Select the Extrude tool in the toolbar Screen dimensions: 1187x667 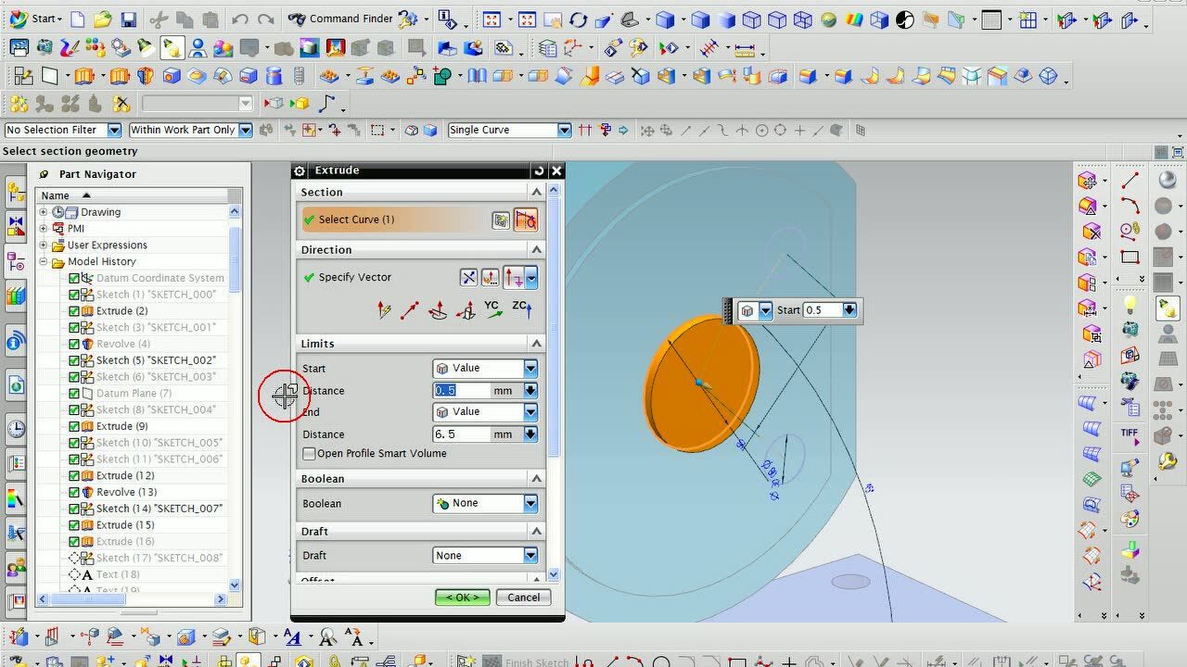click(x=82, y=76)
